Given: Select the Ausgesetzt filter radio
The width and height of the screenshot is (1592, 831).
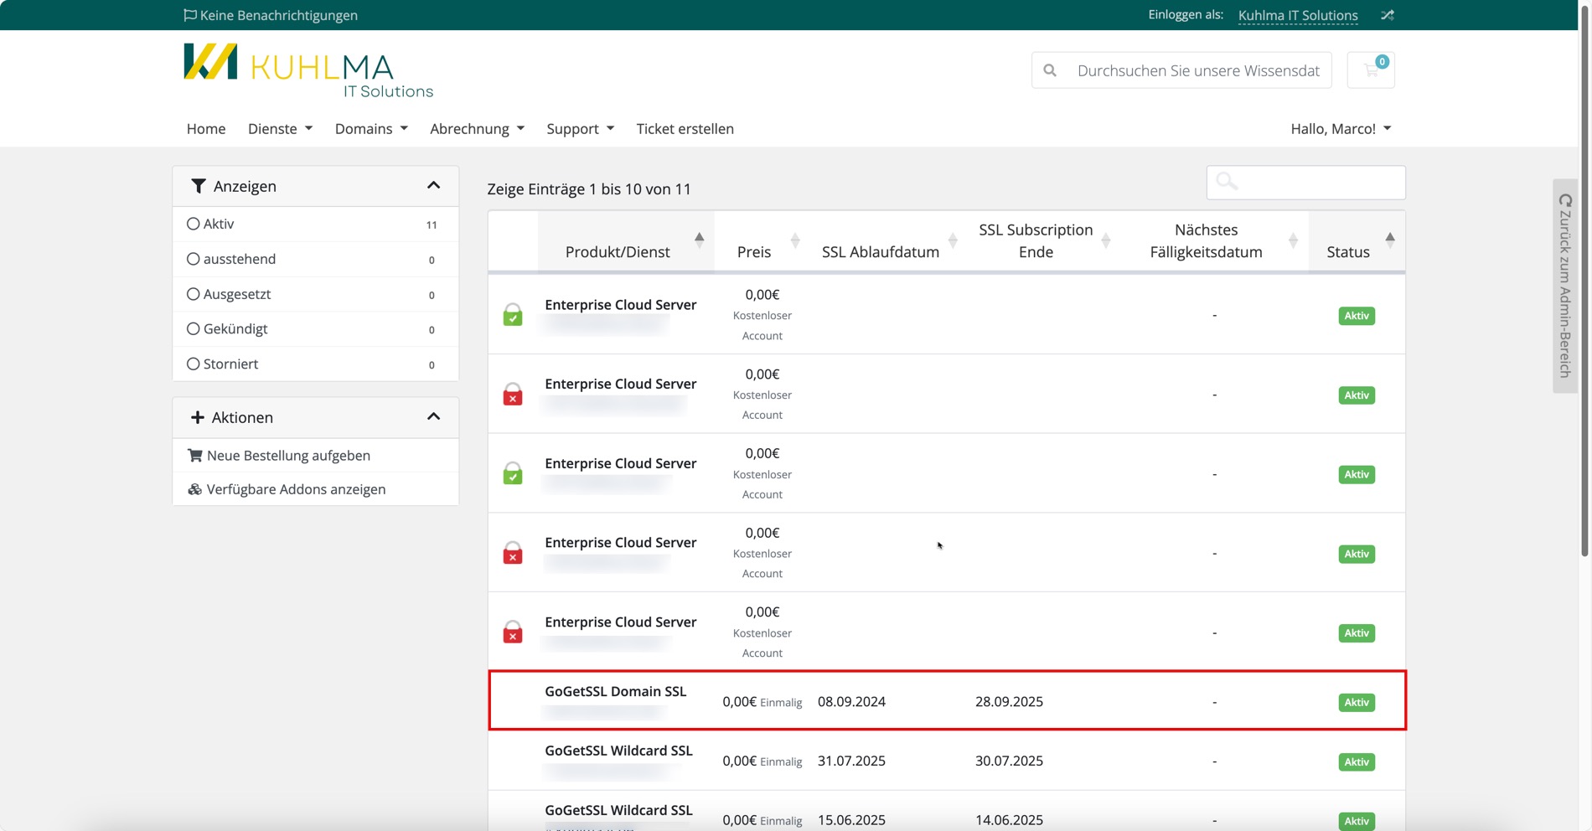Looking at the screenshot, I should coord(194,294).
